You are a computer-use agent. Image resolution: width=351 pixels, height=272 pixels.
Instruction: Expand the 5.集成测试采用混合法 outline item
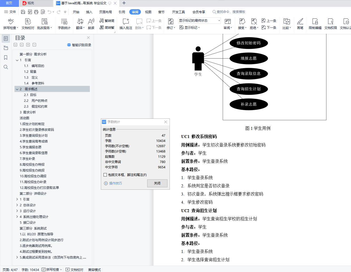[17, 257]
